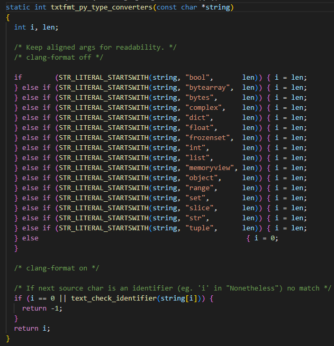The height and width of the screenshot is (346, 334).
Task: Click the "tuple" string literal
Action: 200,228
